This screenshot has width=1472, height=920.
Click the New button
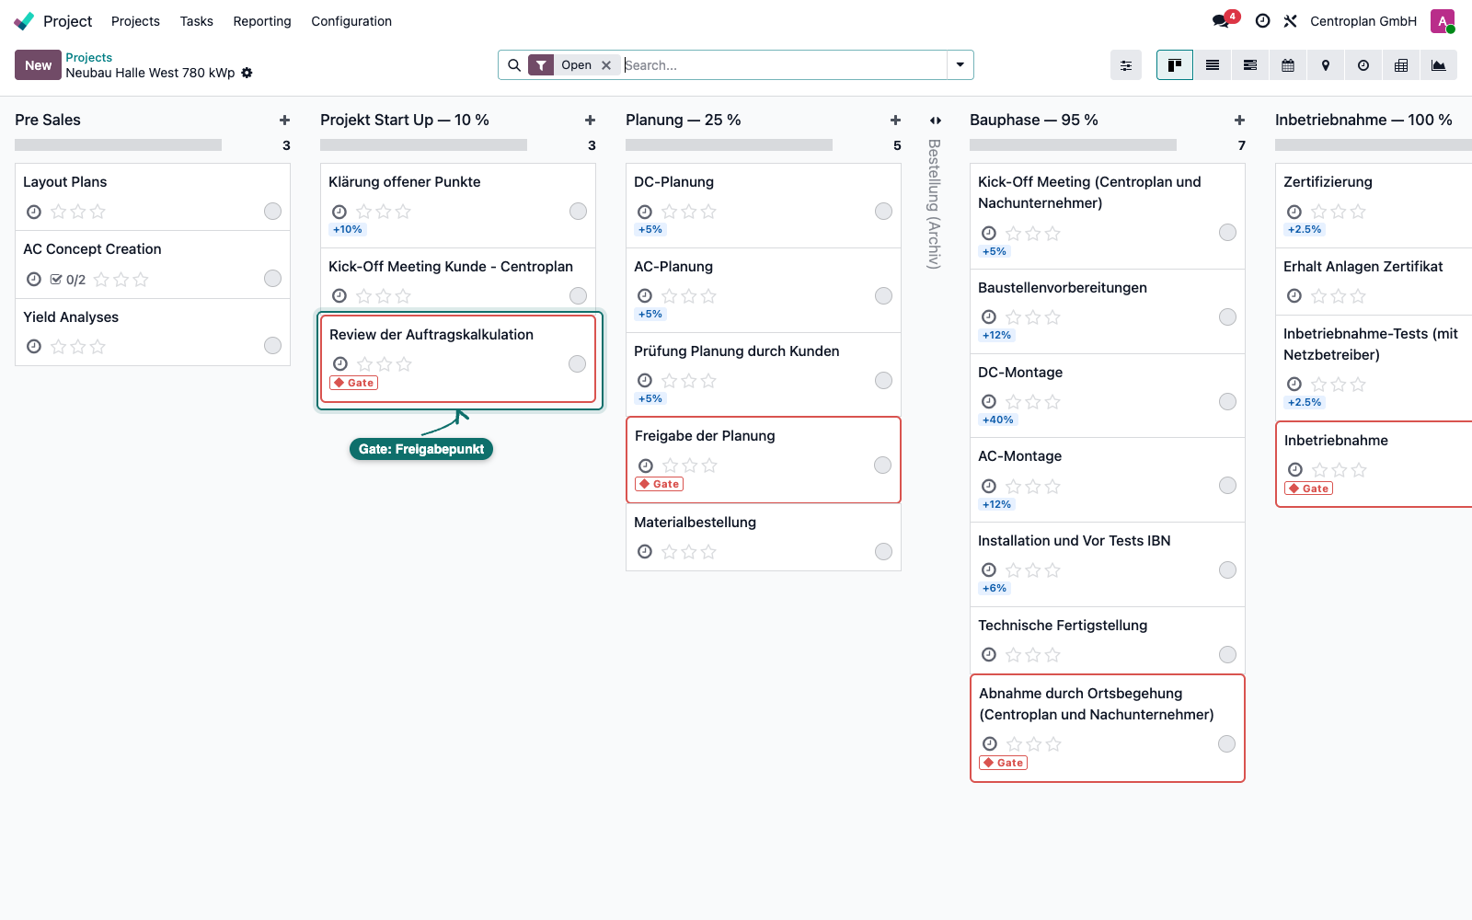pos(38,65)
